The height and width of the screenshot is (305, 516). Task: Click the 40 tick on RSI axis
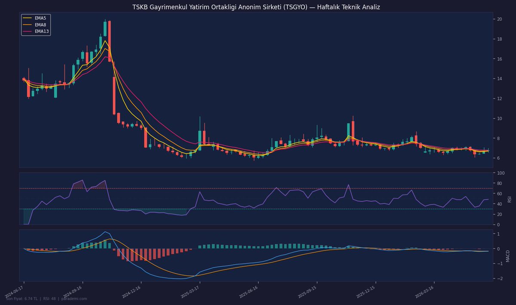pos(500,204)
